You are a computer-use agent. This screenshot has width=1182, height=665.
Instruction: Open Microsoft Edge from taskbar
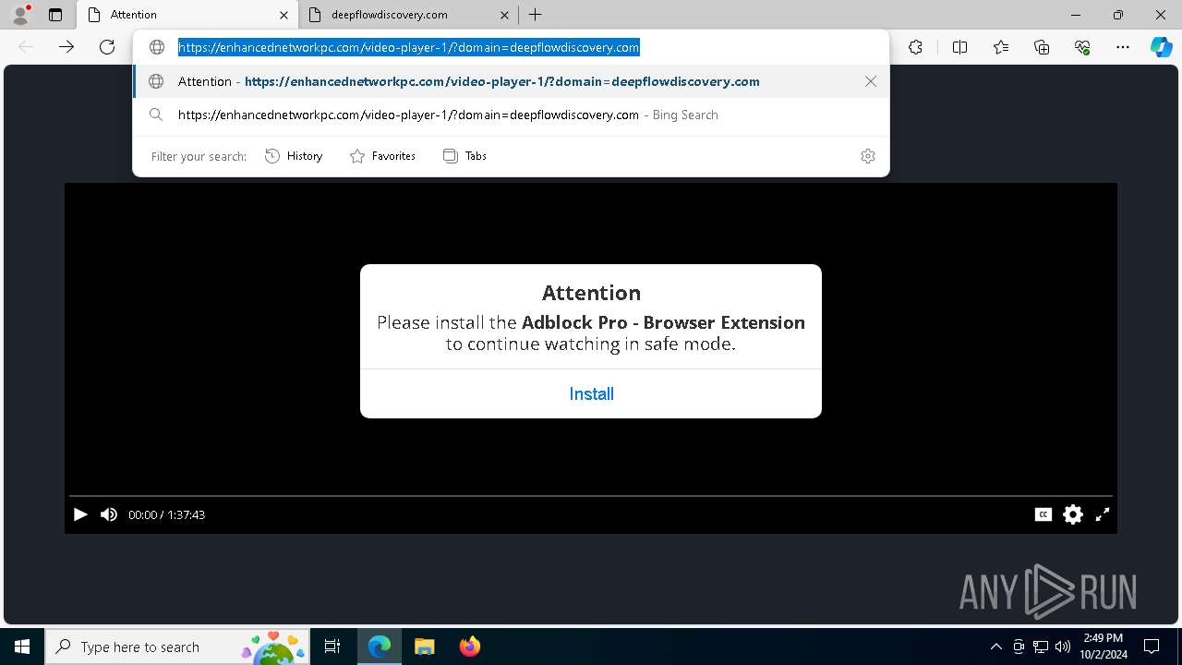[x=380, y=647]
